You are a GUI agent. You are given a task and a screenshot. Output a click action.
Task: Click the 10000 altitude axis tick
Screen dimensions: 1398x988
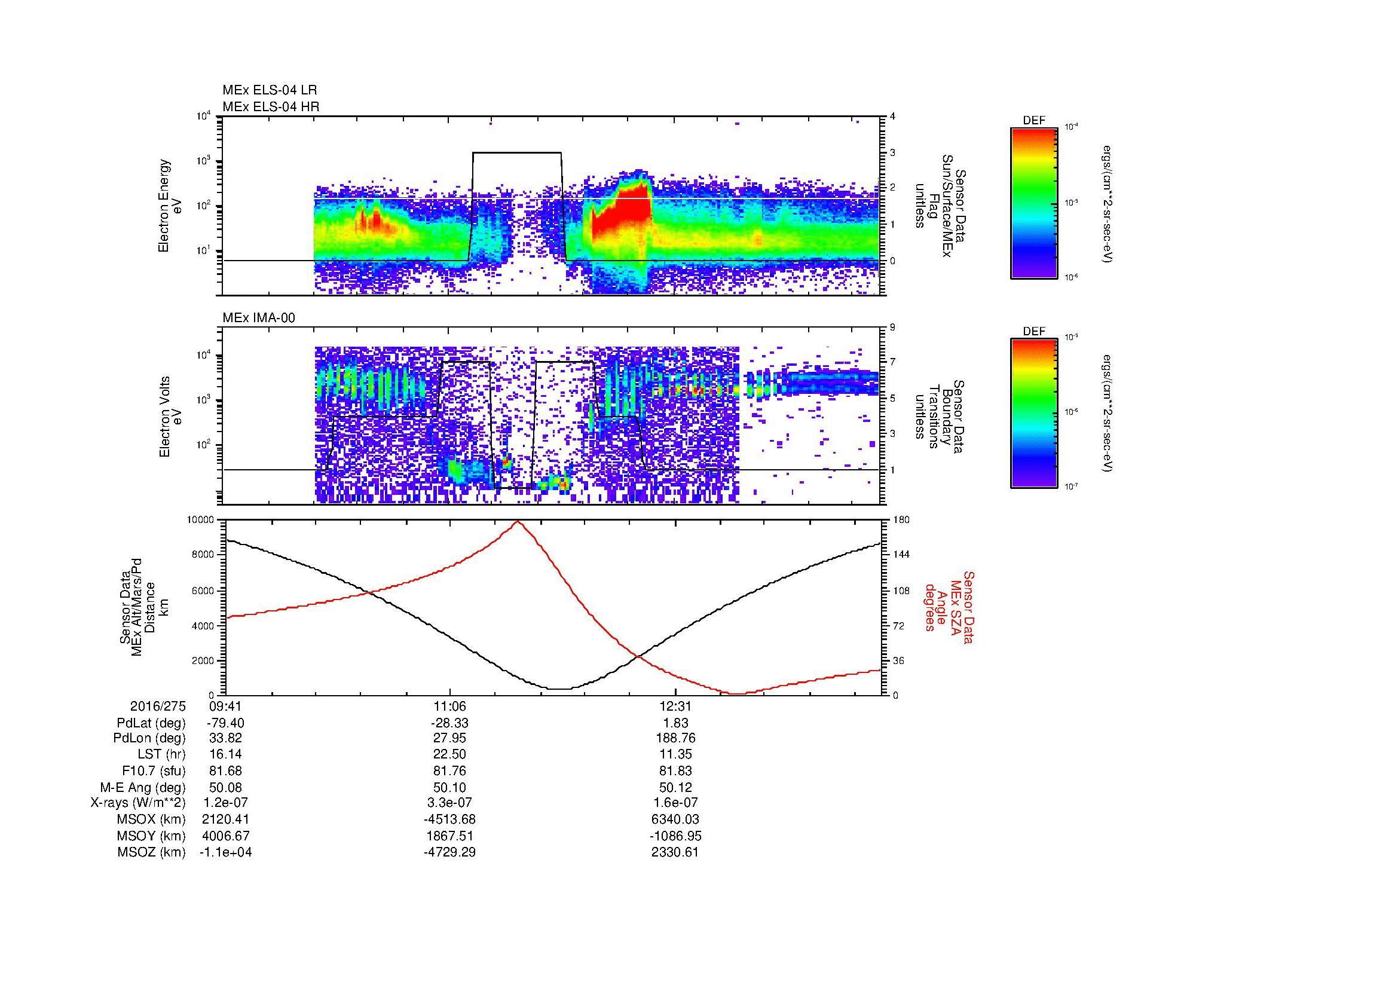(x=201, y=520)
